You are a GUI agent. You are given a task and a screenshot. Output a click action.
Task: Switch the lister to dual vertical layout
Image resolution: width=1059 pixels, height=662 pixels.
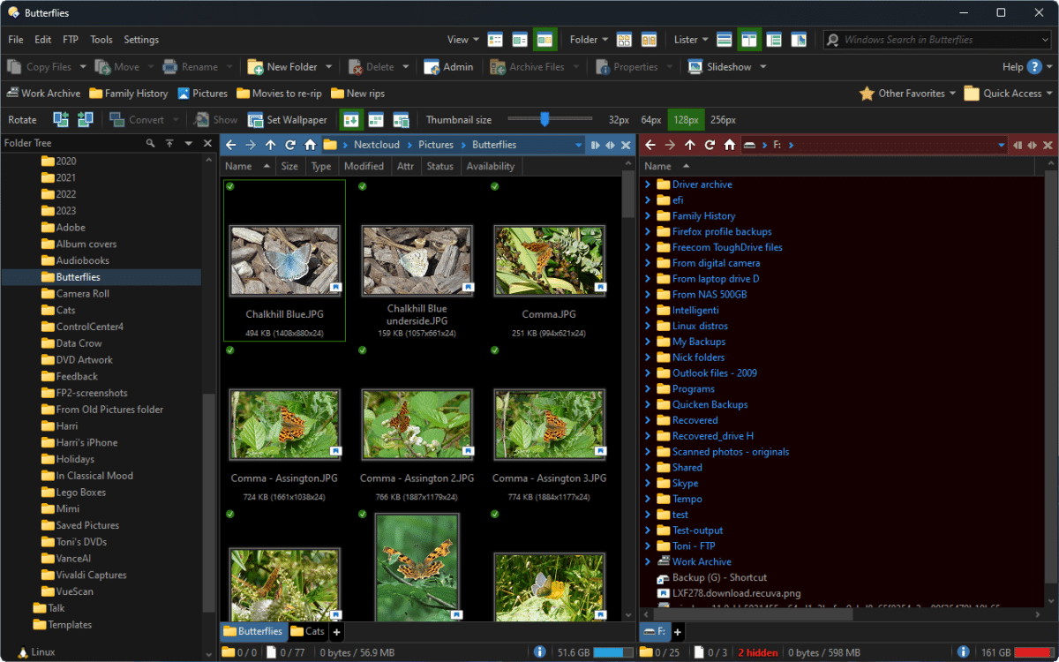(x=749, y=39)
